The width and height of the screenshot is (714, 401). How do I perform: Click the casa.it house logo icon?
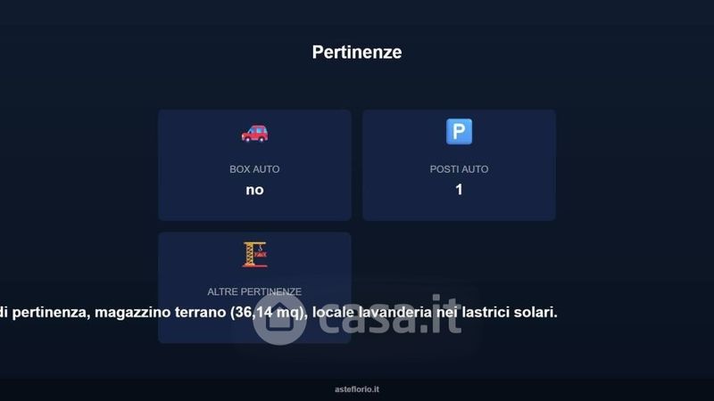pos(279,319)
